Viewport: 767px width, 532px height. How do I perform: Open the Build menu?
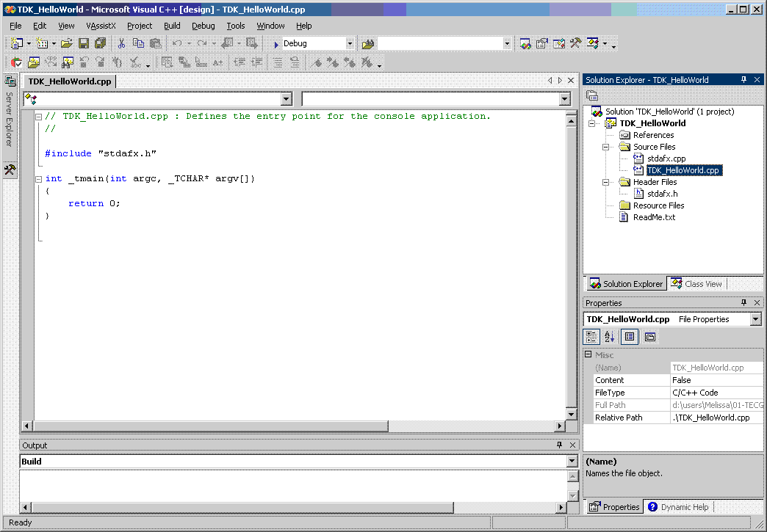(x=172, y=26)
